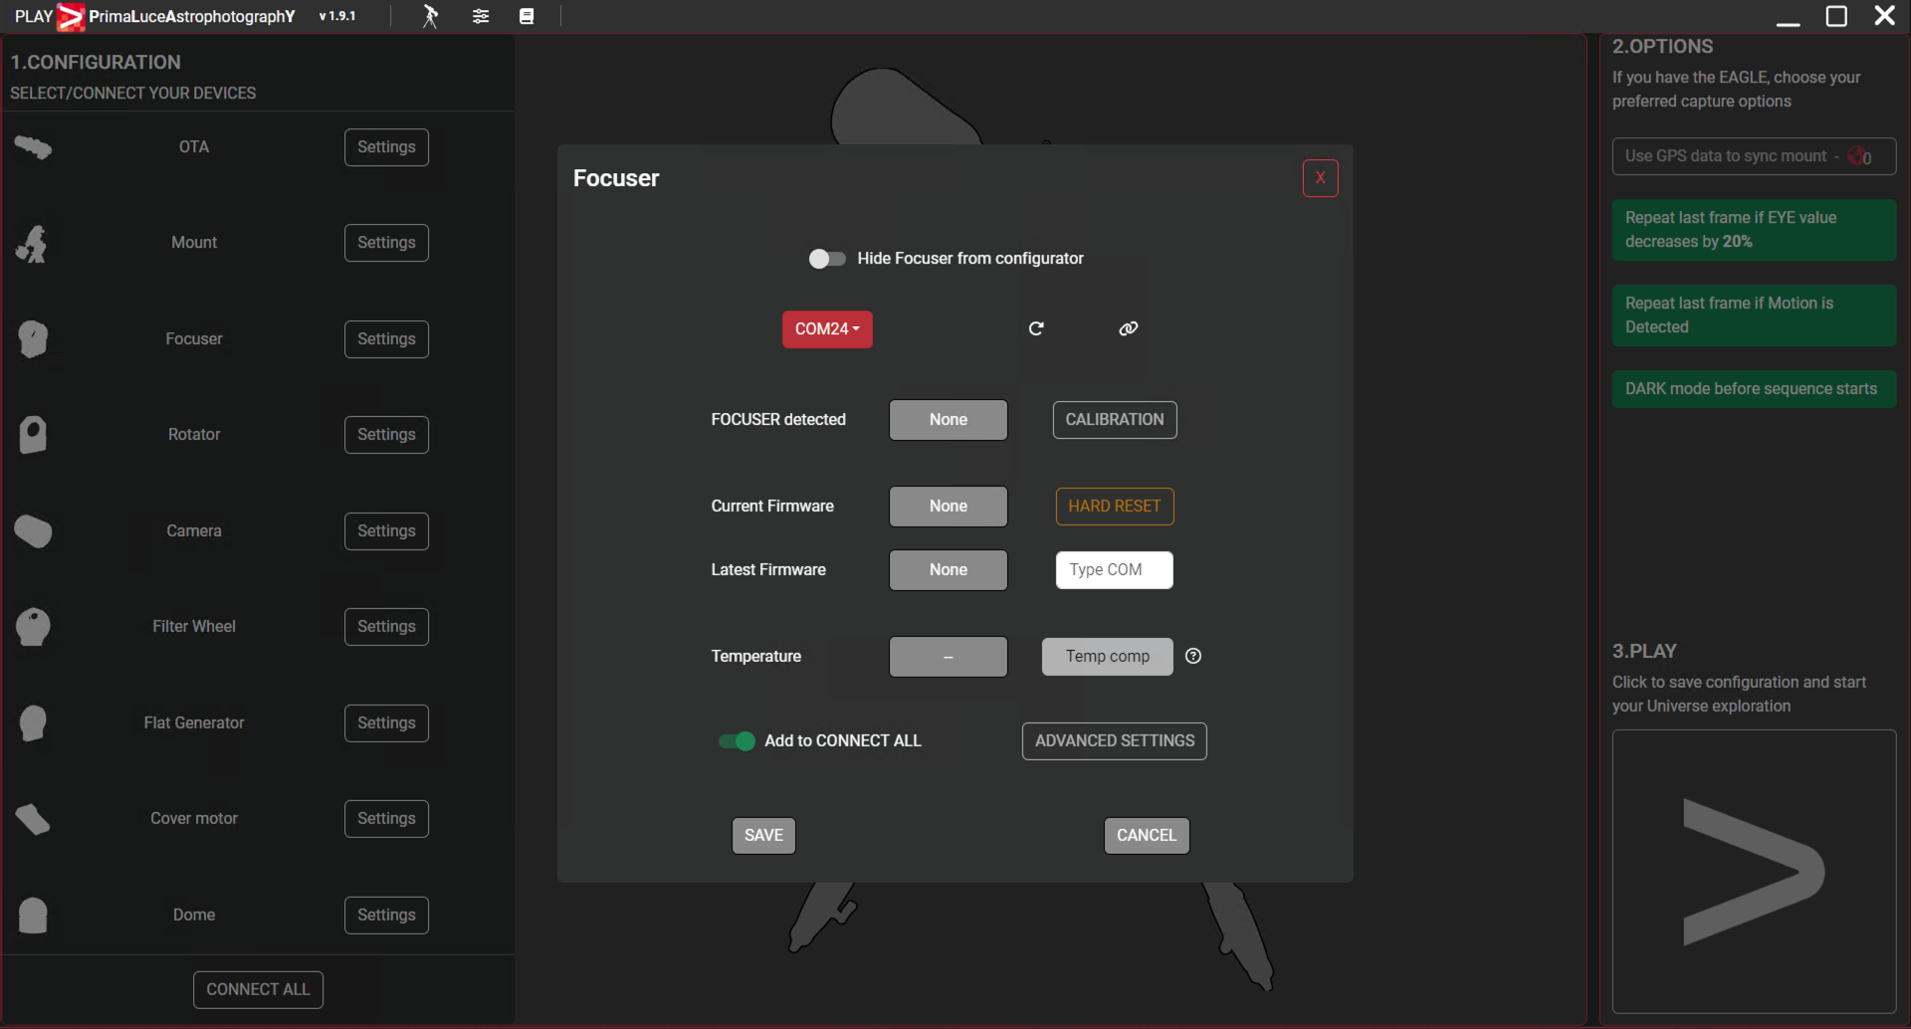Click the FOCUSER detected None field
Image resolution: width=1911 pixels, height=1029 pixels.
click(x=949, y=420)
